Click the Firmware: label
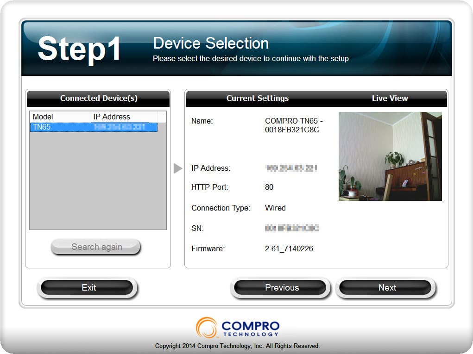The height and width of the screenshot is (354, 473). [x=208, y=248]
